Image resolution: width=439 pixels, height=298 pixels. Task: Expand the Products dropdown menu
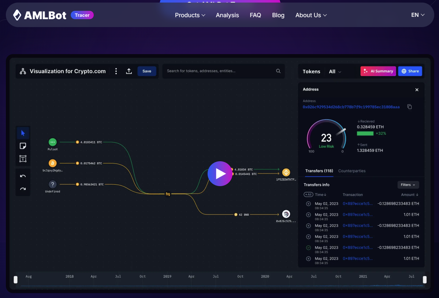tap(190, 15)
